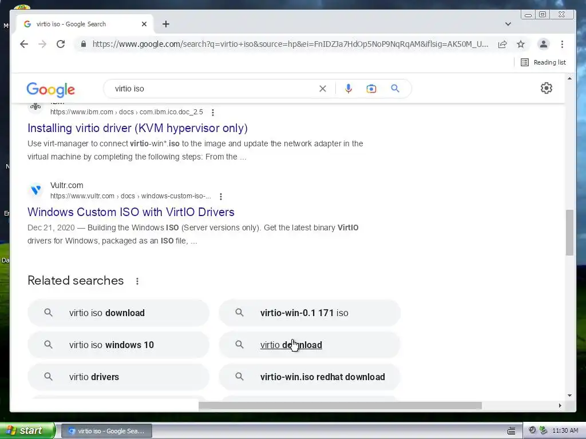
Task: Start voice search with microphone
Action: (349, 89)
